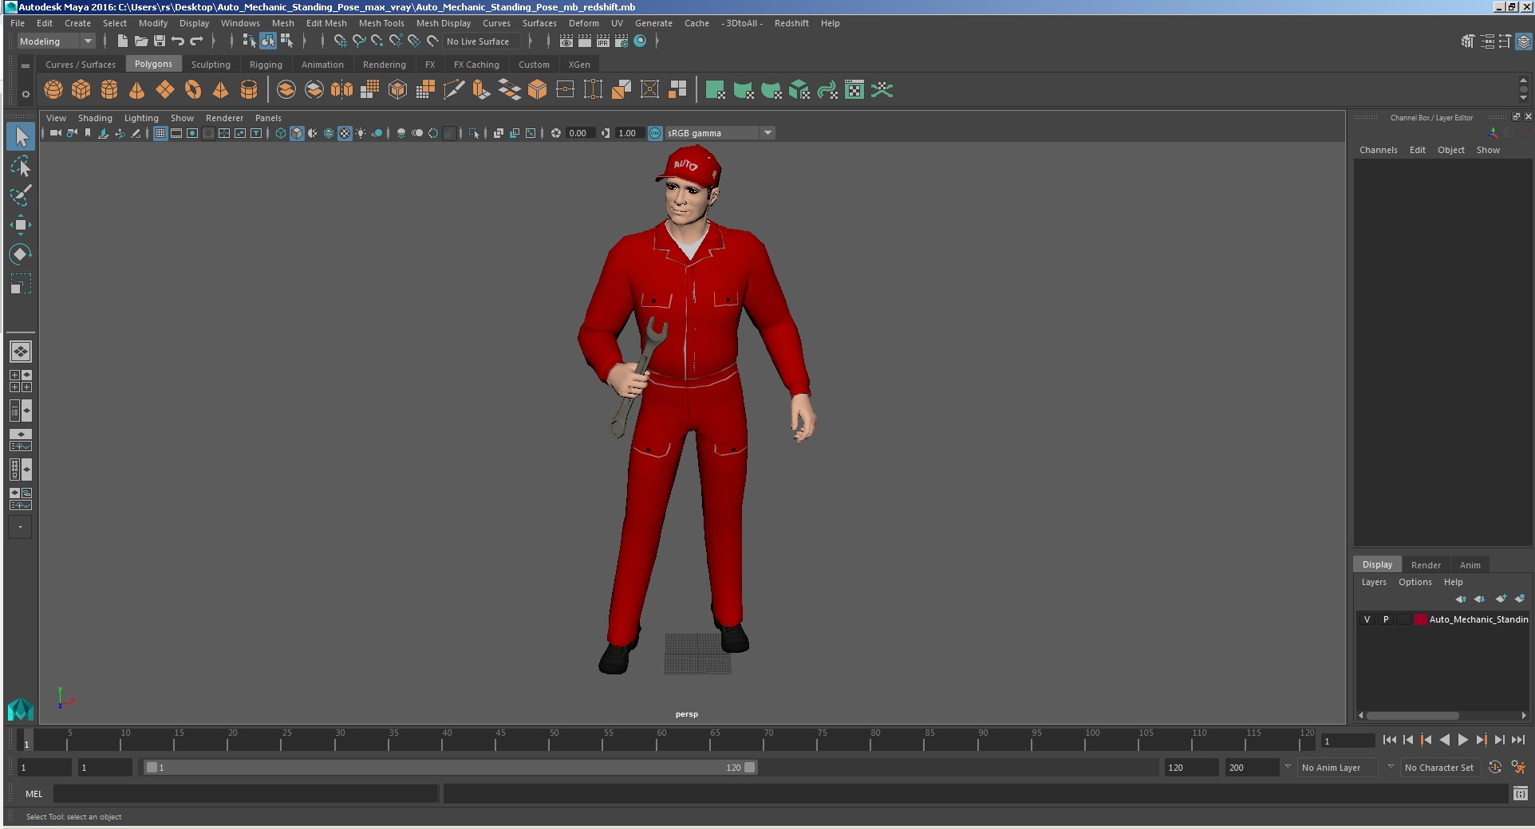This screenshot has width=1535, height=829.
Task: Create a polygon torus from shelf
Action: 193,90
